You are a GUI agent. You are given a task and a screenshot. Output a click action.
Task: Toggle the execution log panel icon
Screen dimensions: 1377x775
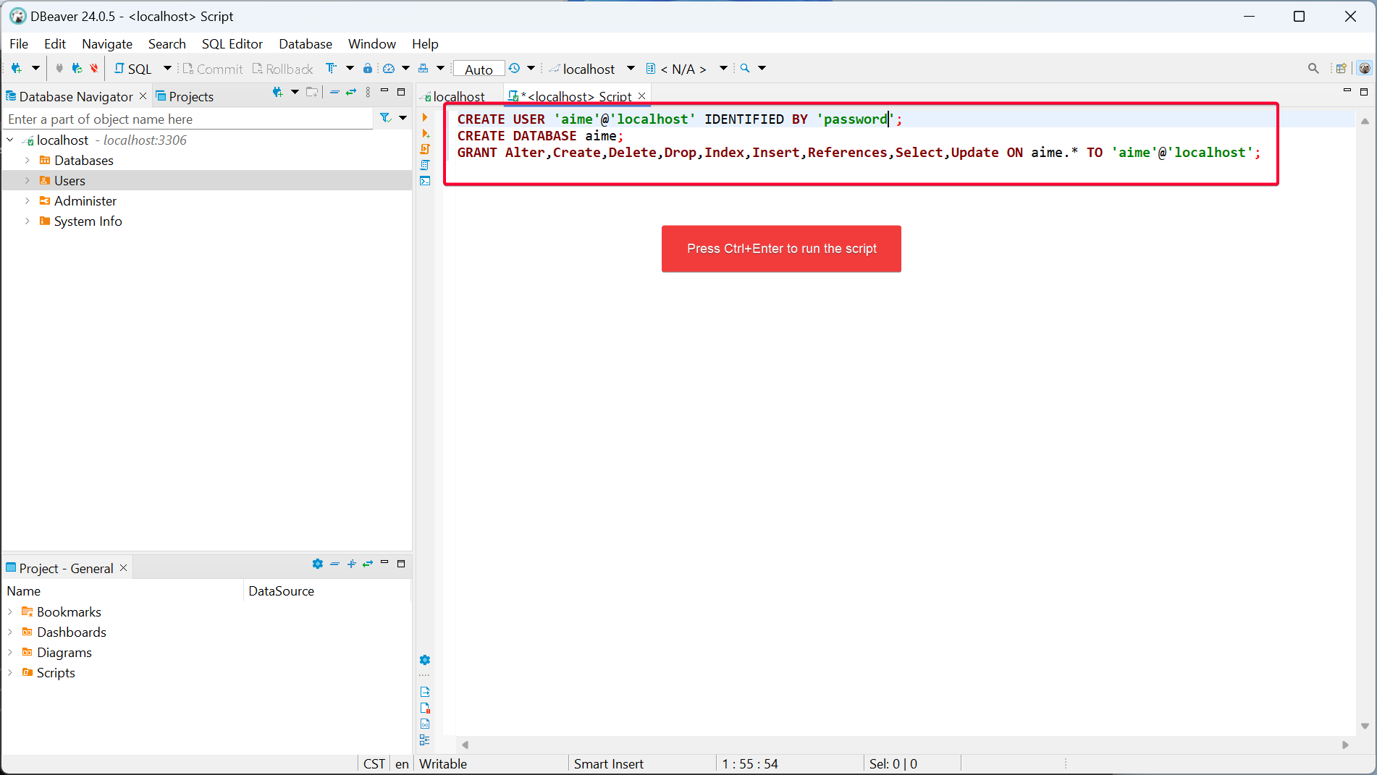click(x=425, y=708)
